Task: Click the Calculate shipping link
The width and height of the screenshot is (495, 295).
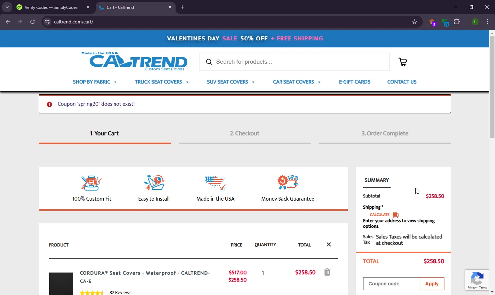Action: tap(379, 215)
